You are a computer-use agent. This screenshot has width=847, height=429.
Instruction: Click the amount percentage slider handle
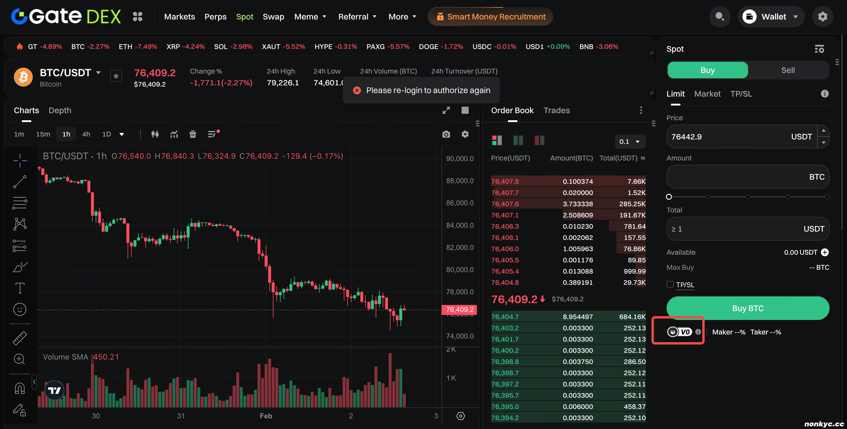[669, 197]
